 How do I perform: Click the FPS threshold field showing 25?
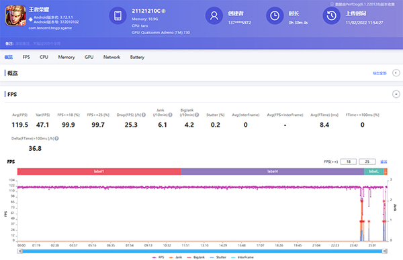click(367, 161)
